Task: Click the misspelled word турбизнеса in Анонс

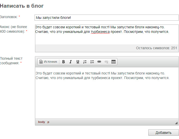Action: [x=100, y=32]
